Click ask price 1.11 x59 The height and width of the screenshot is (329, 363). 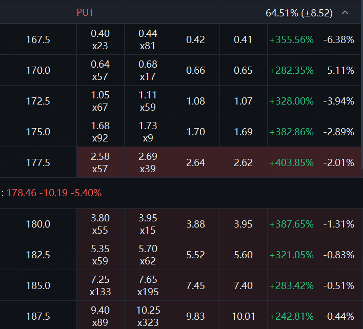148,101
